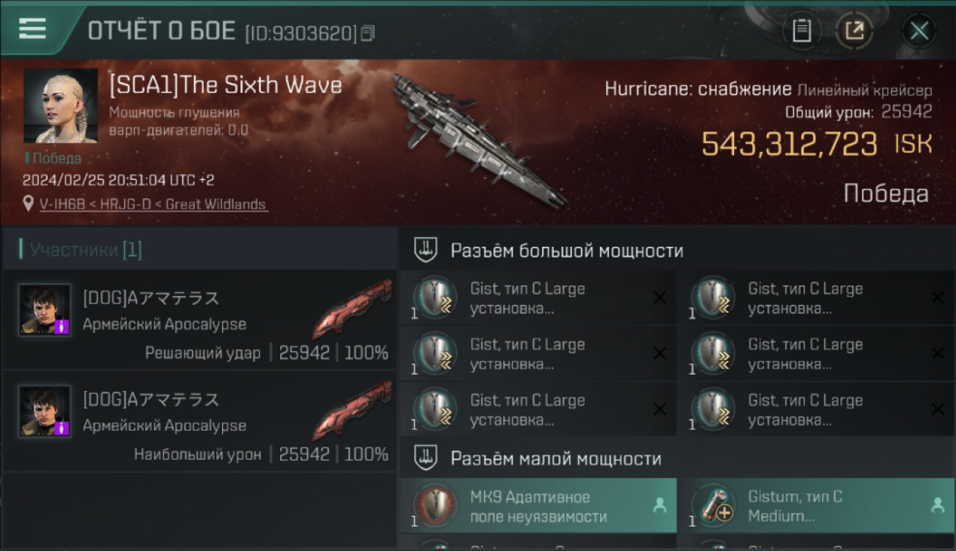Close the battle report window
The height and width of the screenshot is (551, 956).
pyautogui.click(x=919, y=31)
